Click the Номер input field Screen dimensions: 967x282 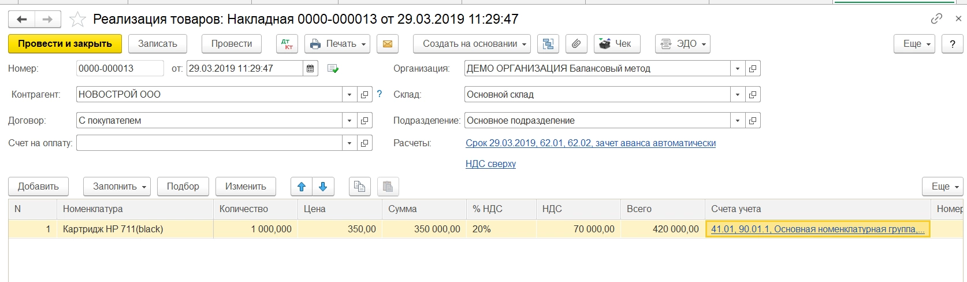coord(120,69)
